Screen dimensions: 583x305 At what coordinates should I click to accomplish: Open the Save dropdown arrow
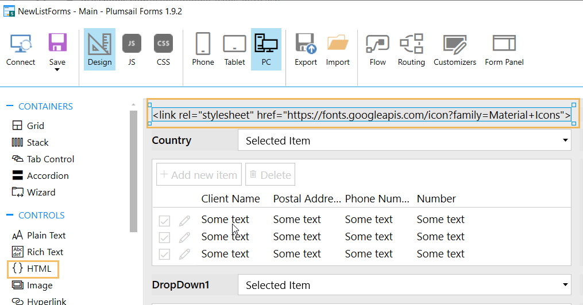57,70
